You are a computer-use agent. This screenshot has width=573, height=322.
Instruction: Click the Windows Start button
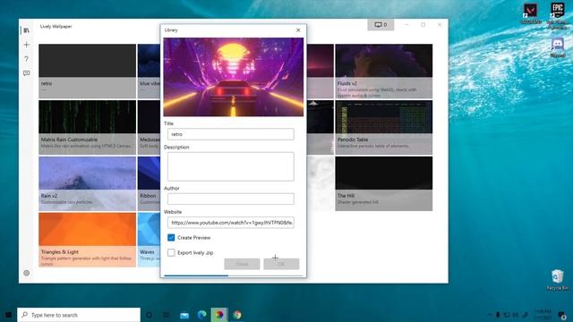point(8,315)
